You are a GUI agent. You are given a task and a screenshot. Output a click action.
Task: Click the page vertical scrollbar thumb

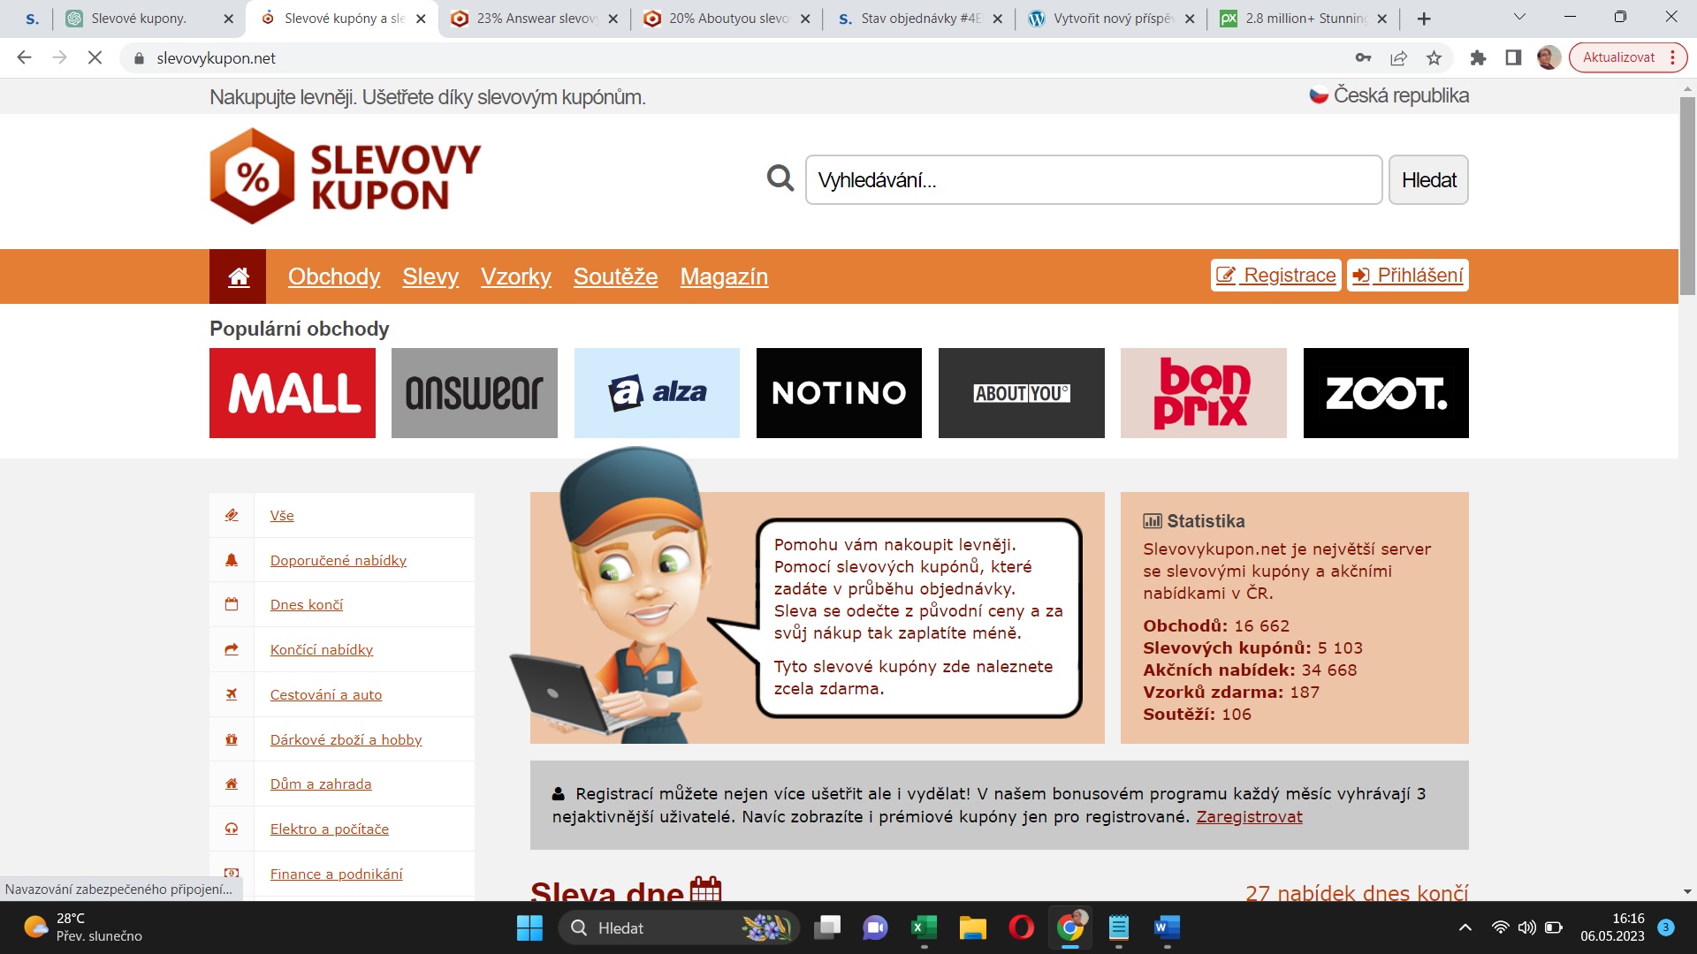coord(1687,194)
